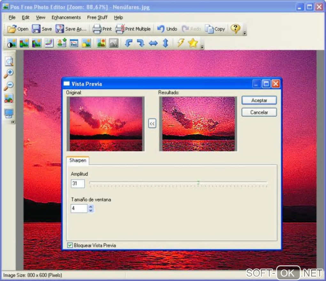Screen dimensions: 326x281
Task: Click the picture with sun icon
Action: (x=86, y=43)
